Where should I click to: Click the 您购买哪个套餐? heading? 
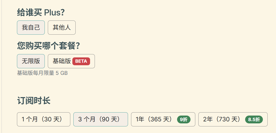pos(48,46)
